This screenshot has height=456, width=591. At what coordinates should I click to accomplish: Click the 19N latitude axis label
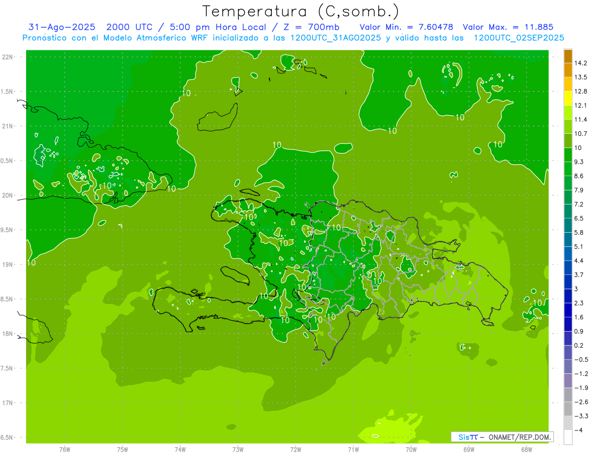[7, 265]
